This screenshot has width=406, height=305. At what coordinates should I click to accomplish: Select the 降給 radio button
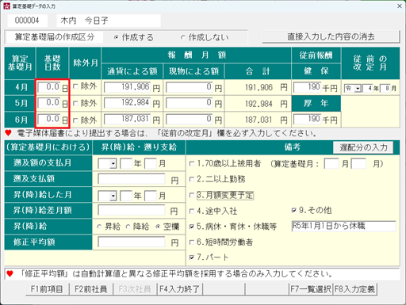click(x=128, y=227)
